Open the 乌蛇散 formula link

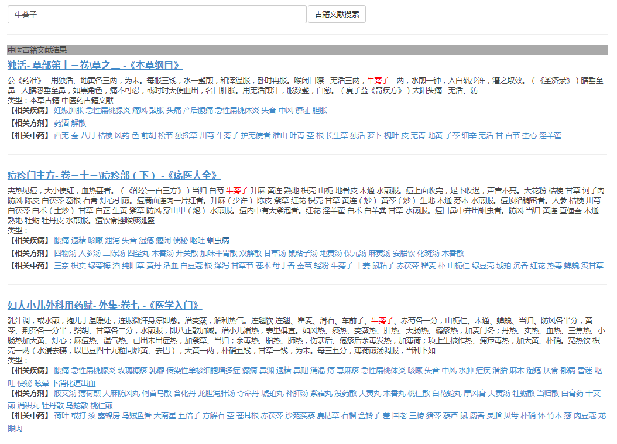click(77, 405)
